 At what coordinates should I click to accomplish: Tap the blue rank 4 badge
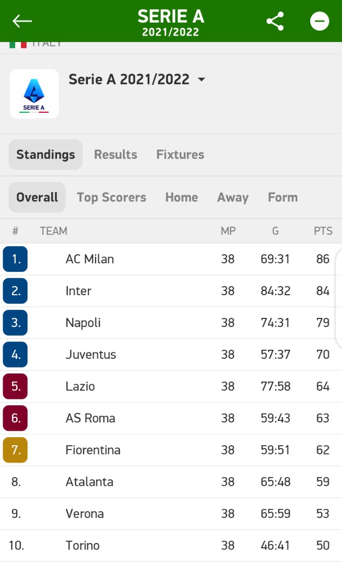pos(15,355)
